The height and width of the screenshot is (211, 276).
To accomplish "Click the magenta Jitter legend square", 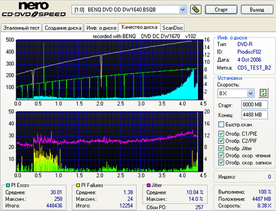I will [147, 185].
